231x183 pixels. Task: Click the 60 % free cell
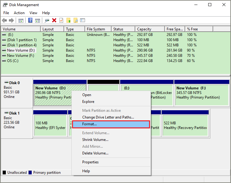191,61
